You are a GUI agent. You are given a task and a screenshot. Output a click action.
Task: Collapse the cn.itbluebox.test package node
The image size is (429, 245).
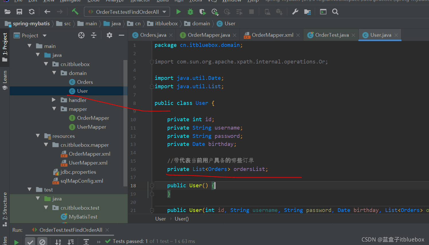click(46, 207)
